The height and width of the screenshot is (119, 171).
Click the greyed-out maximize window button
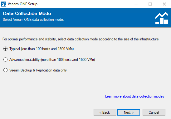150,4
